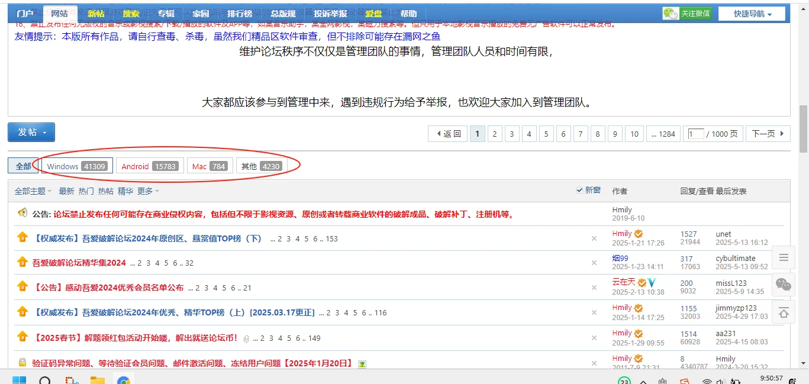809x384 pixels.
Task: Click the back-to-top arrow icon on right side
Action: (x=783, y=312)
